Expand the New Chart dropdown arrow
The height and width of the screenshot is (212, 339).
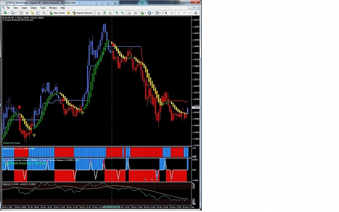point(8,13)
